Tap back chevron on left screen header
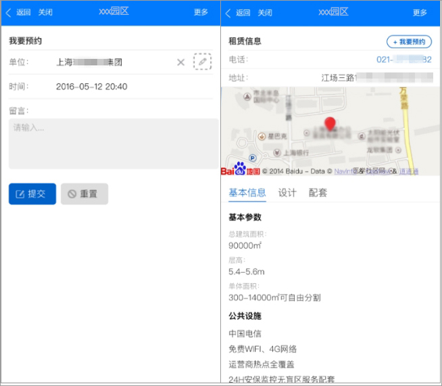The width and height of the screenshot is (442, 386). point(8,12)
